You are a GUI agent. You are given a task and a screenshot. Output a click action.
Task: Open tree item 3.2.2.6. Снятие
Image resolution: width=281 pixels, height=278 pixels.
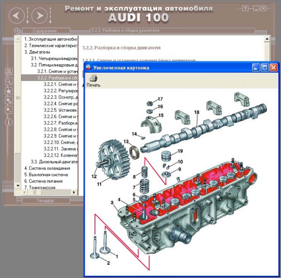click(60, 116)
